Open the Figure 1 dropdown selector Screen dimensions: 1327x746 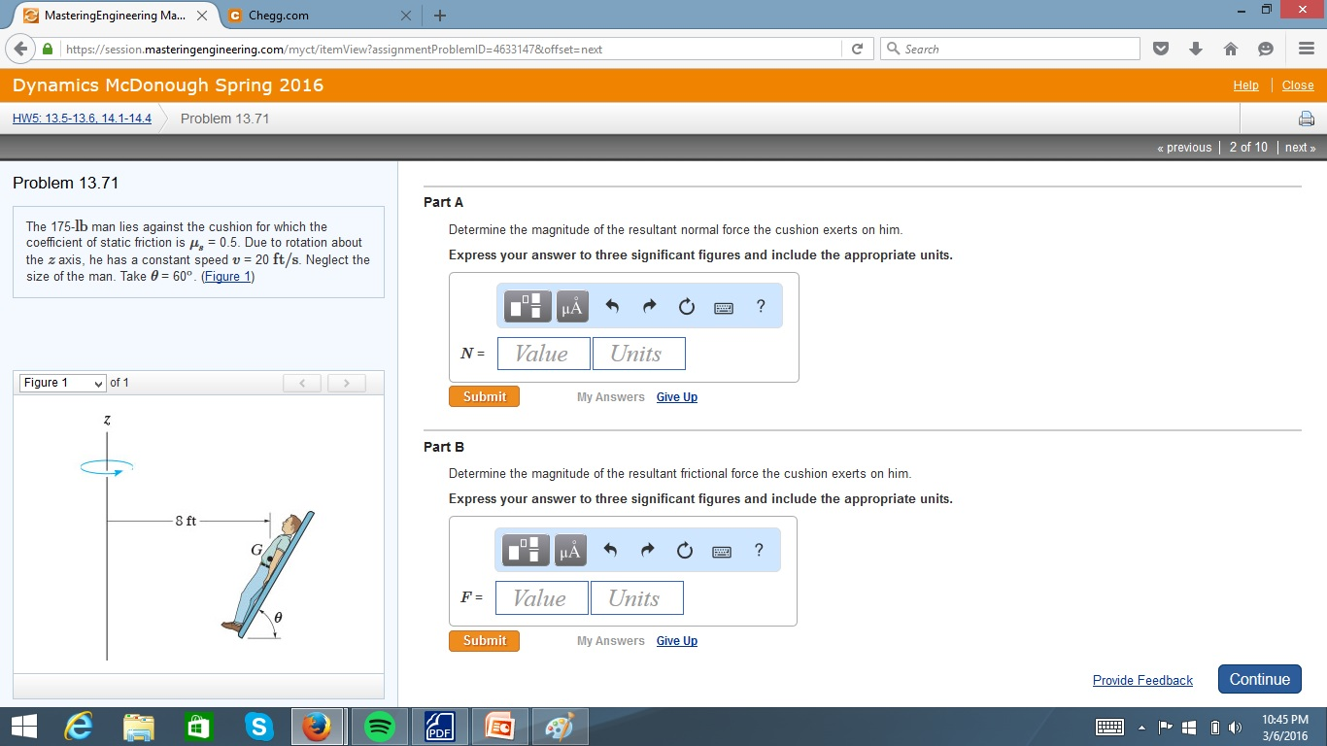tap(61, 383)
